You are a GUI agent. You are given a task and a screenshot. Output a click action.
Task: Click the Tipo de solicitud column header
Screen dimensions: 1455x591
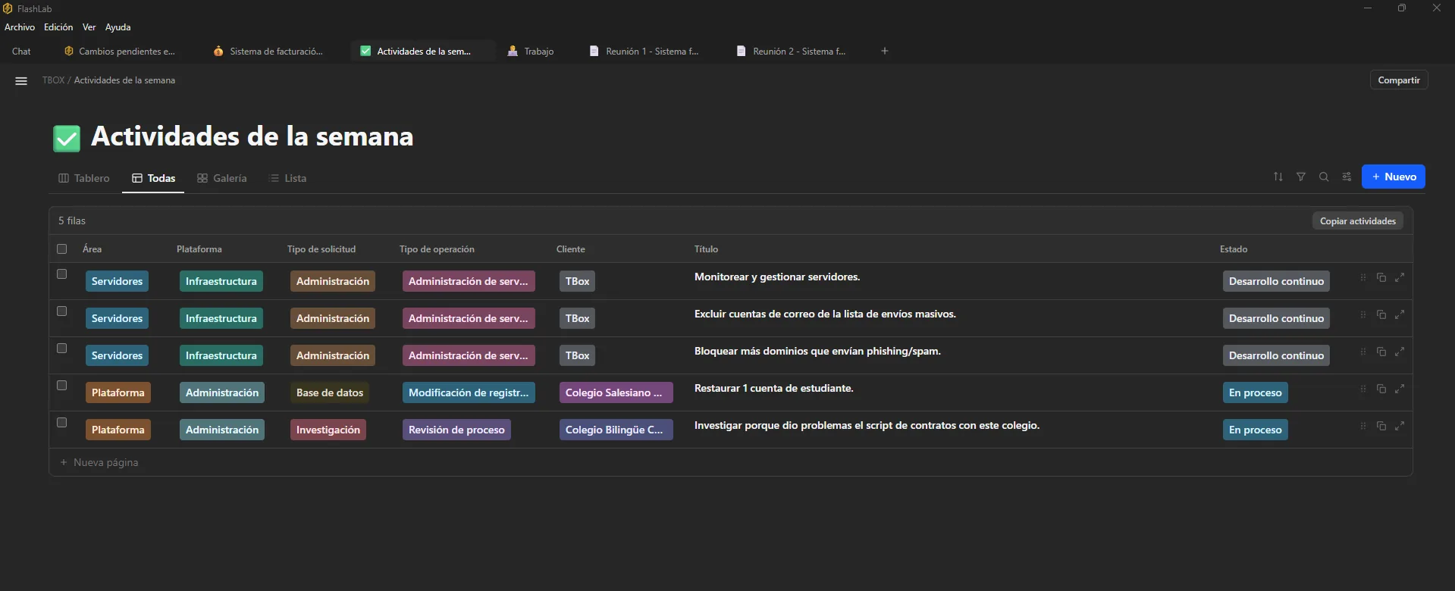(321, 249)
